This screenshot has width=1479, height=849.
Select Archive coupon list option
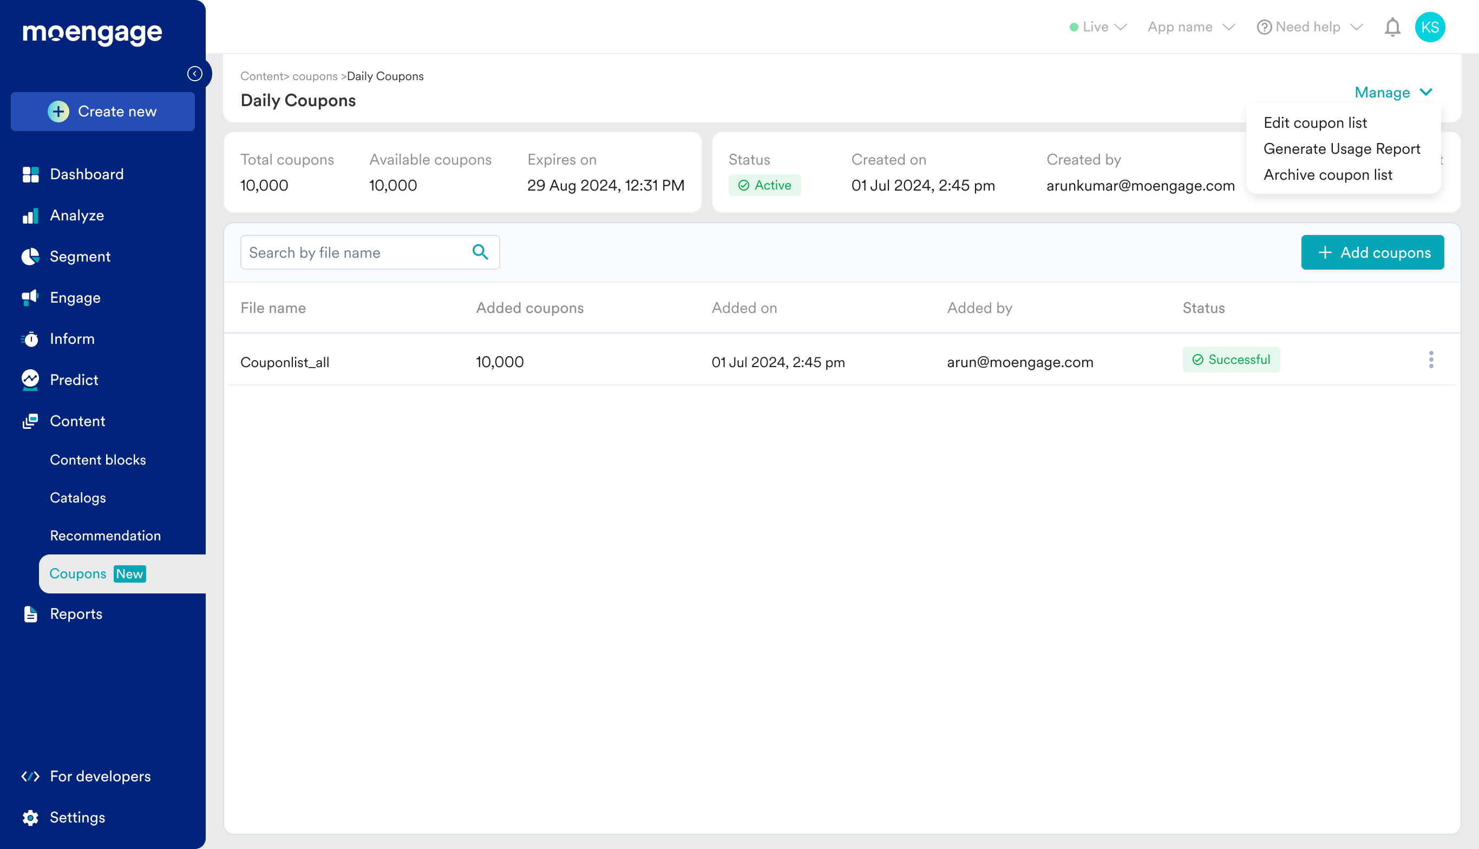coord(1327,175)
